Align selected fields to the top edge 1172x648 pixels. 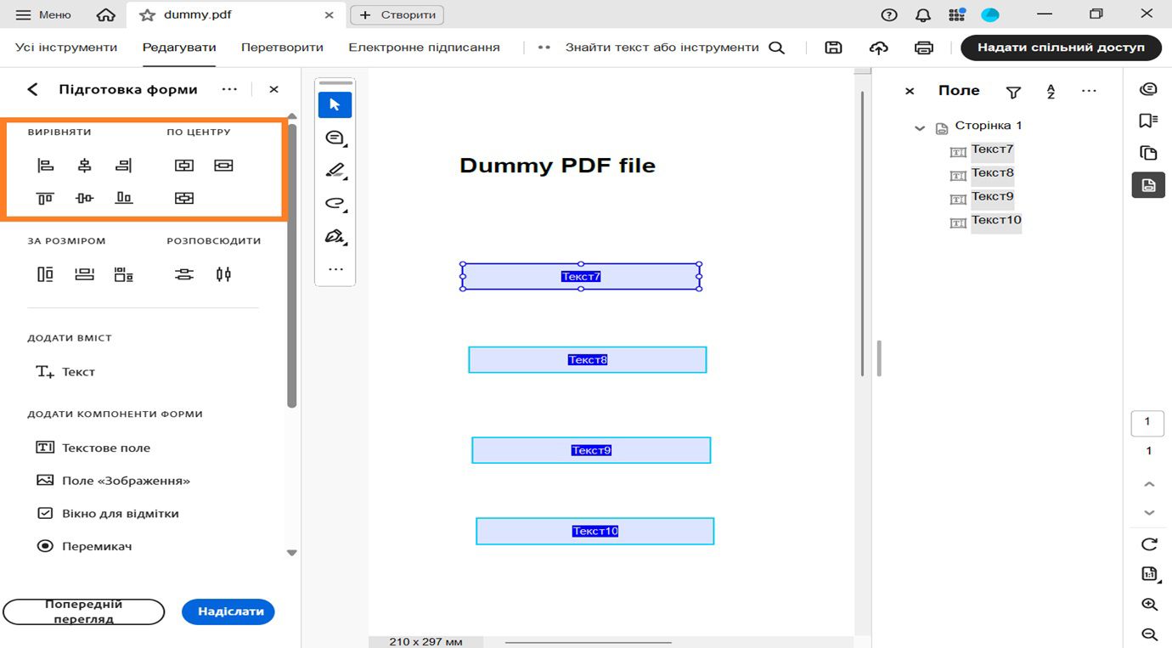[x=45, y=198]
